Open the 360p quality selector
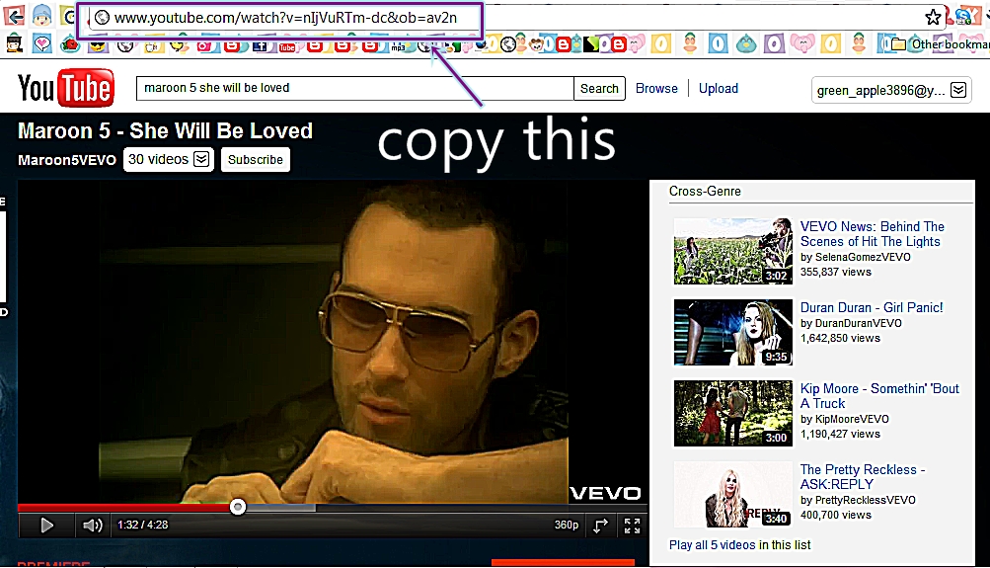Viewport: 990px width, 568px height. [x=567, y=526]
